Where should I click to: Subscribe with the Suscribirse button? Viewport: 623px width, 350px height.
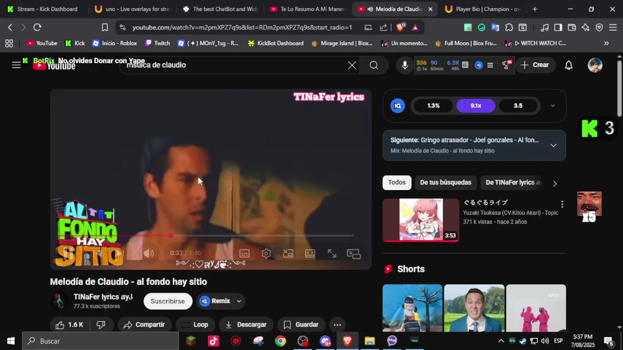point(168,301)
